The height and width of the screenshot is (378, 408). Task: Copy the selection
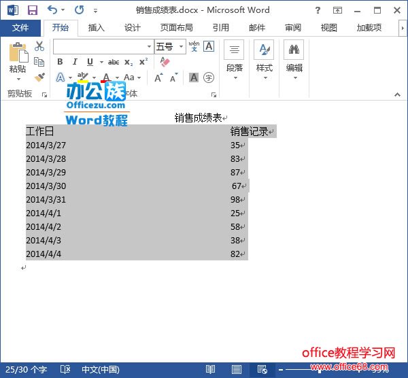coord(39,62)
